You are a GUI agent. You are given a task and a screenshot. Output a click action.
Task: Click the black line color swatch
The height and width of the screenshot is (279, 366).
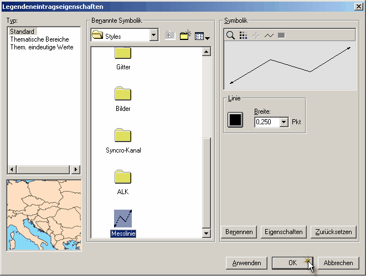(235, 119)
